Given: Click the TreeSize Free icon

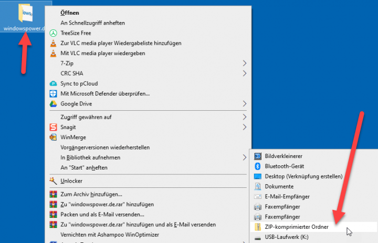Looking at the screenshot, I should [53, 33].
